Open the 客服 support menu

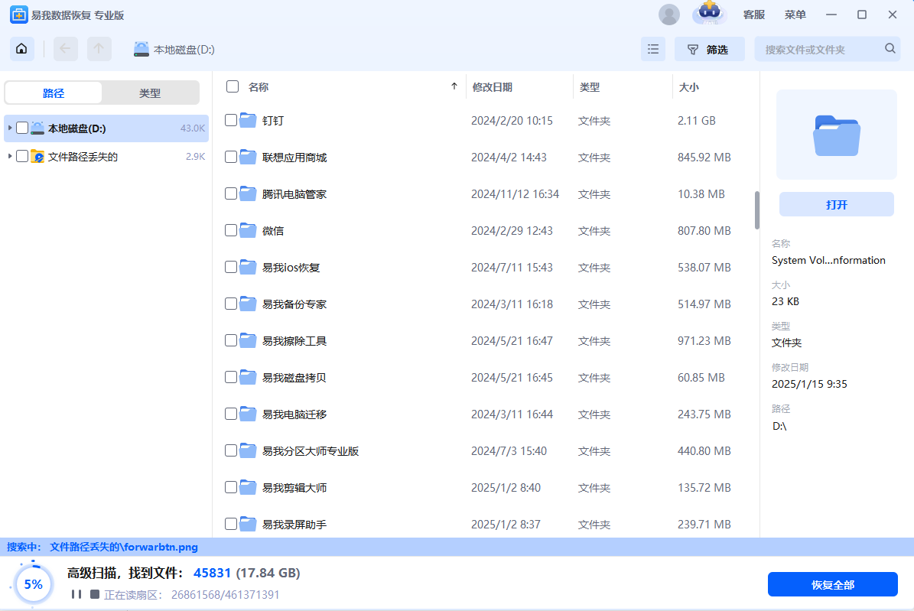point(753,15)
